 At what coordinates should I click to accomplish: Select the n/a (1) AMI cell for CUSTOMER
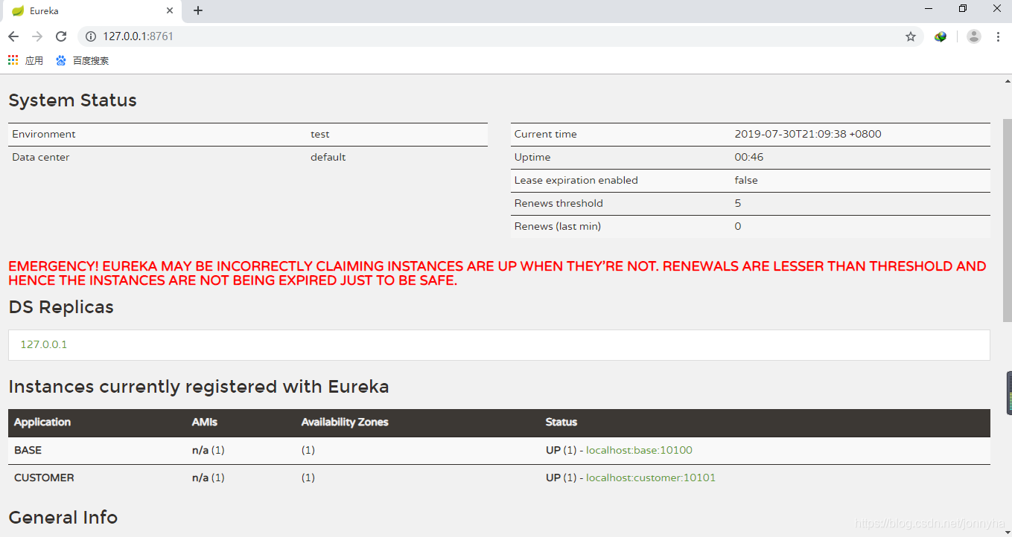click(x=209, y=477)
